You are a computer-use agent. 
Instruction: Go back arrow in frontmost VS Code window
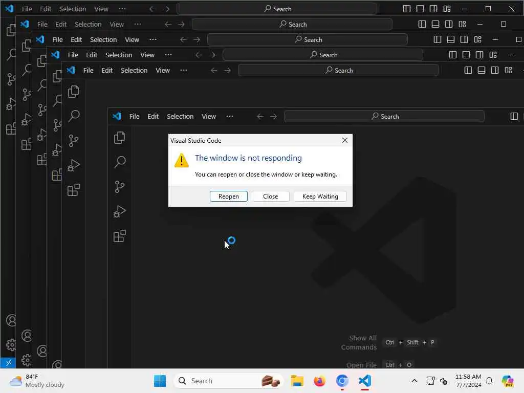pos(260,116)
